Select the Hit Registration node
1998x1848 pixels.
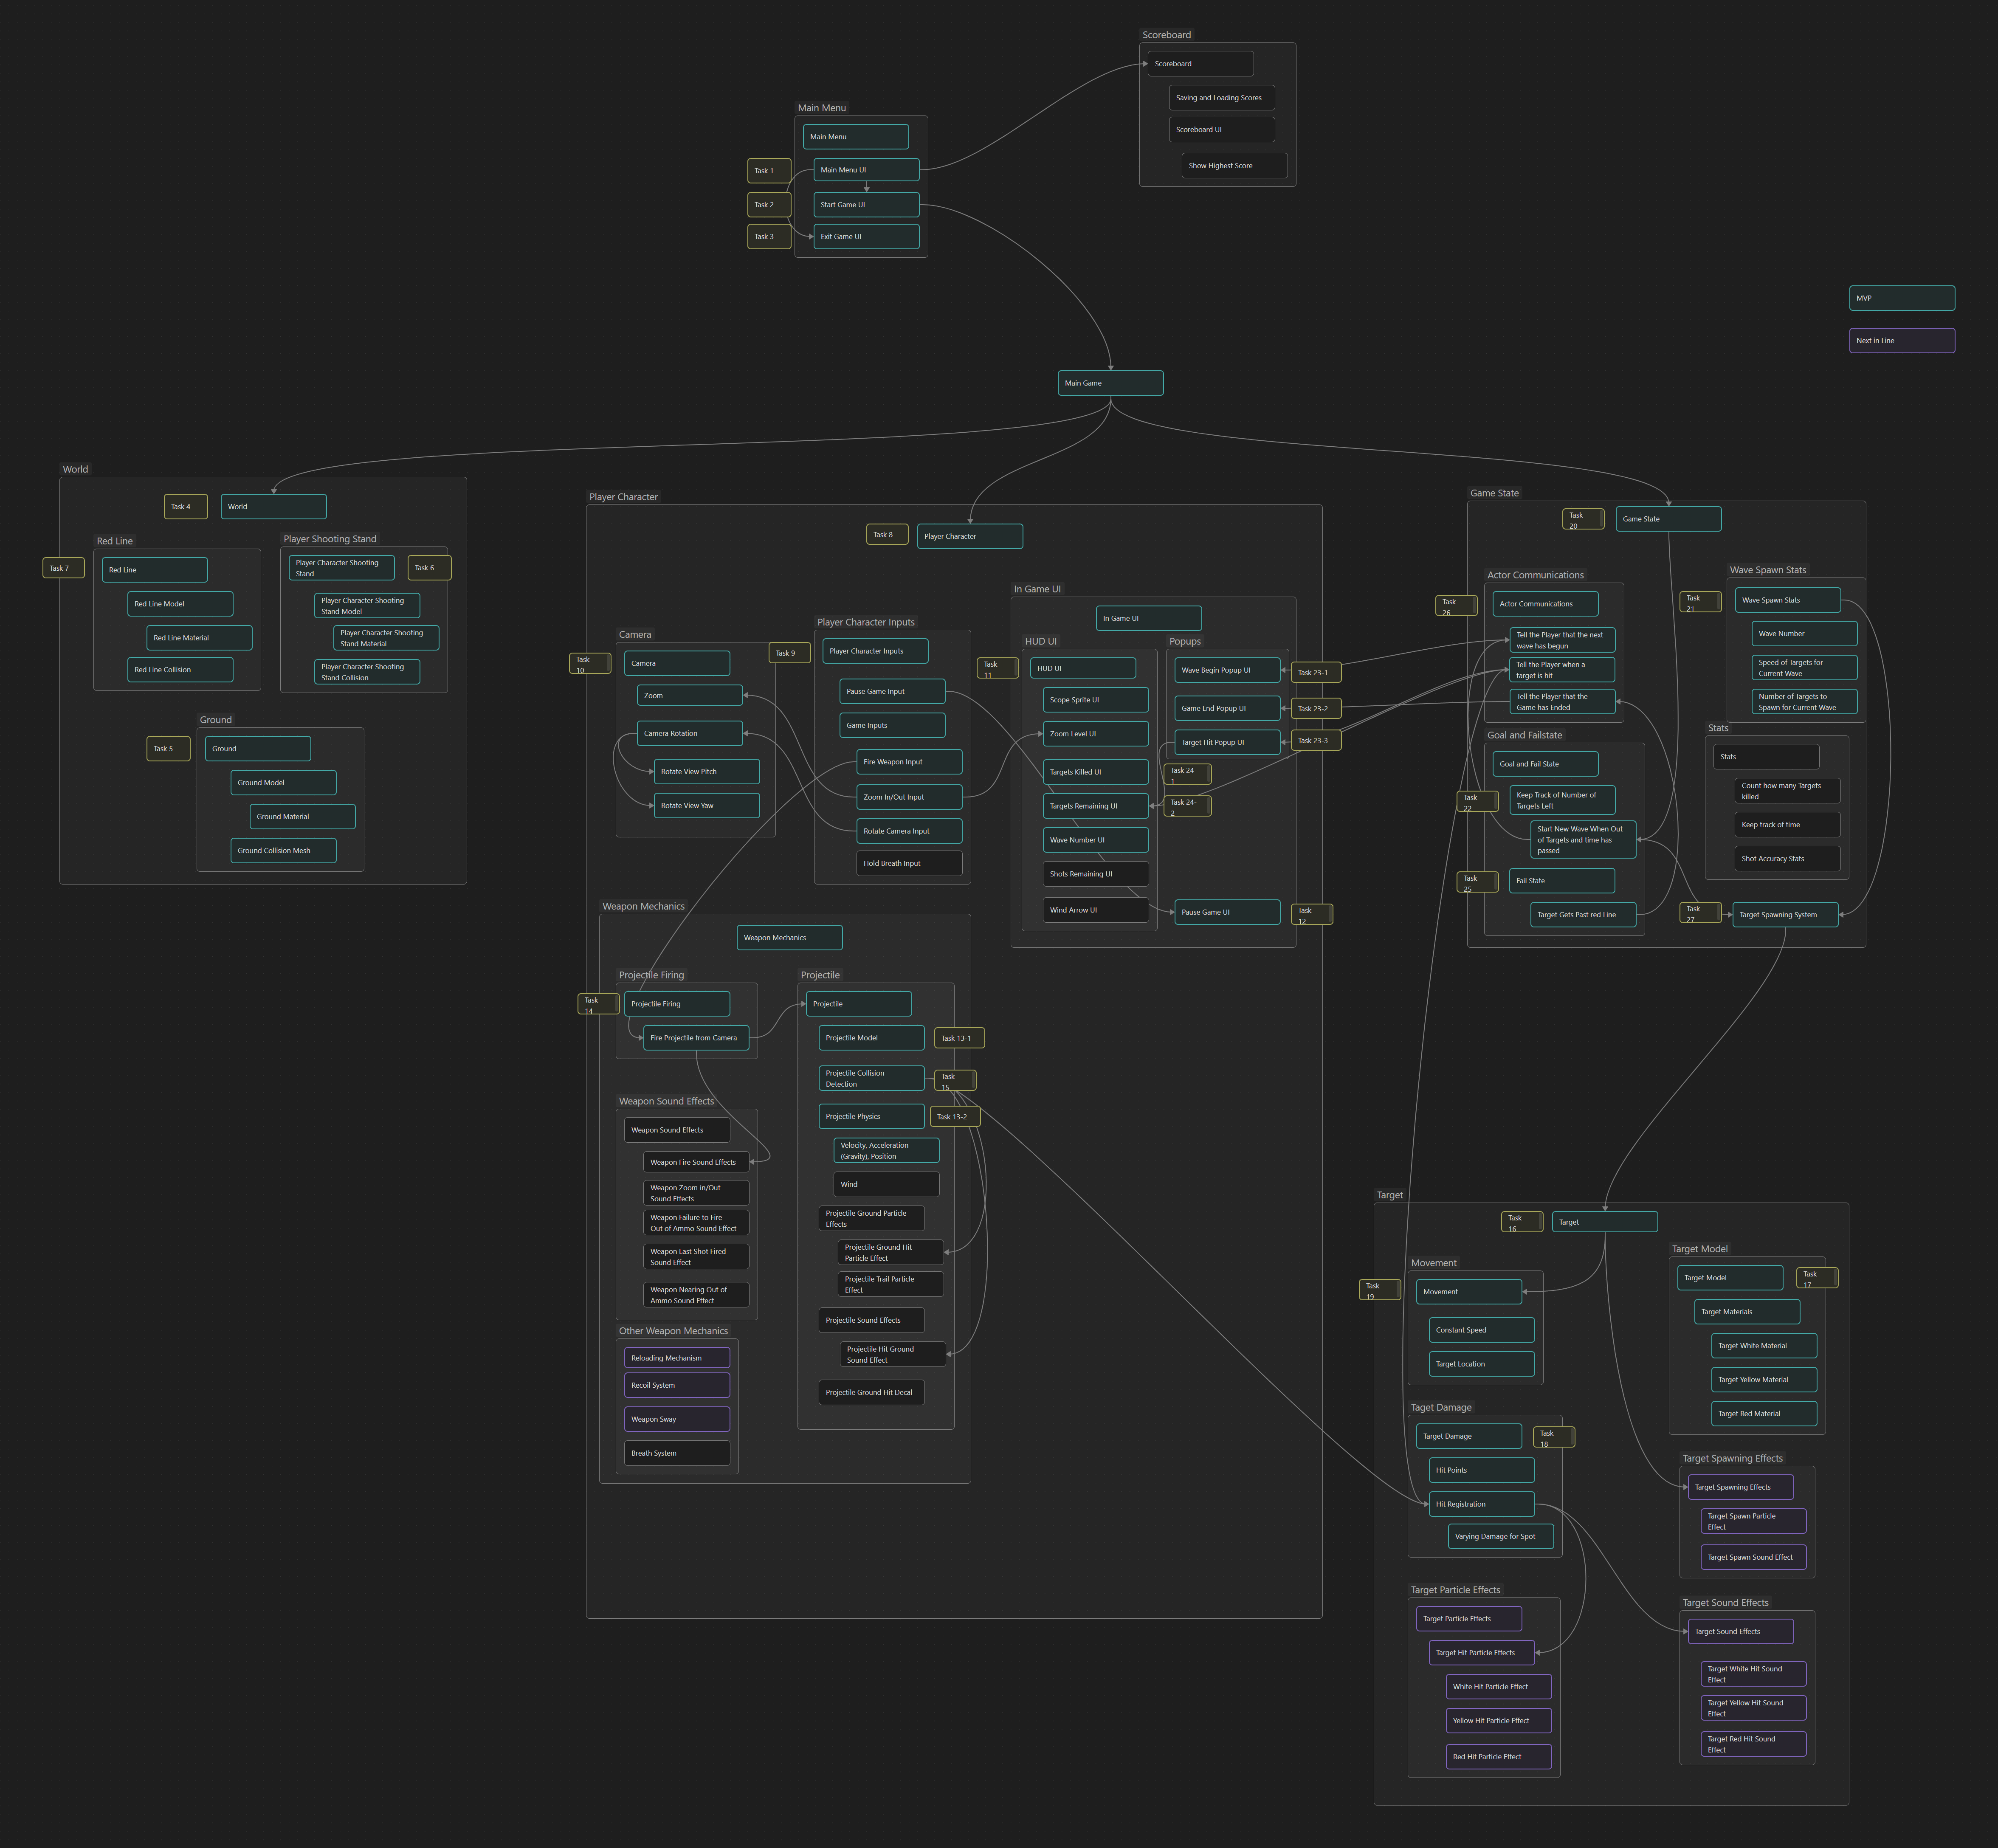(x=1482, y=1504)
